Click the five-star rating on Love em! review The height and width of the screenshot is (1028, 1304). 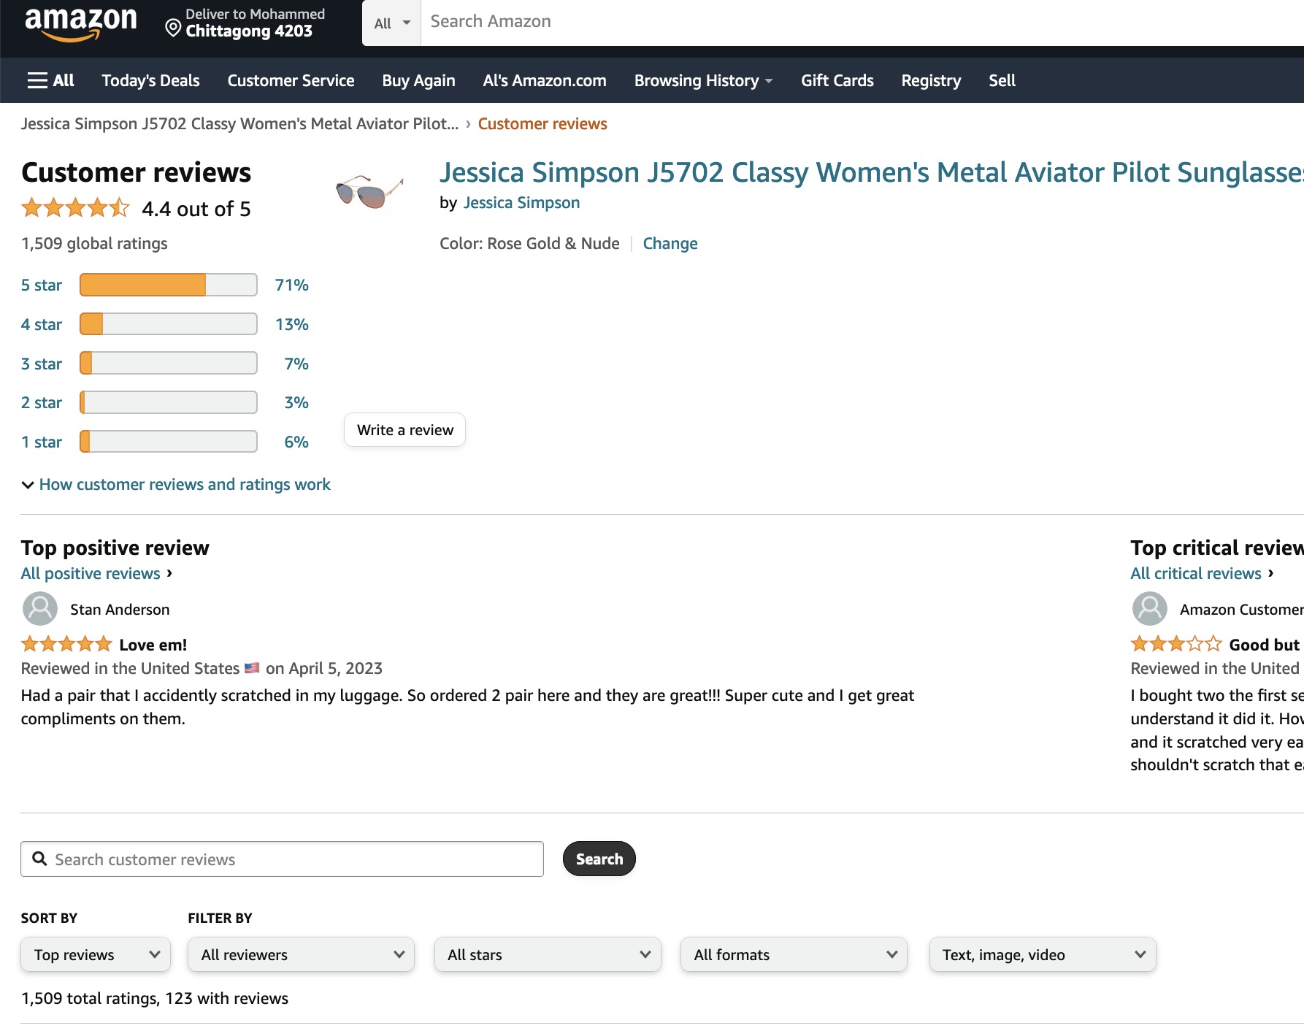(x=66, y=644)
